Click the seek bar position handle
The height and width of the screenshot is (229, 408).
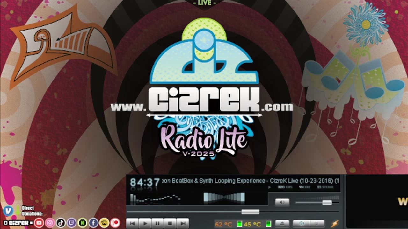pos(251,212)
